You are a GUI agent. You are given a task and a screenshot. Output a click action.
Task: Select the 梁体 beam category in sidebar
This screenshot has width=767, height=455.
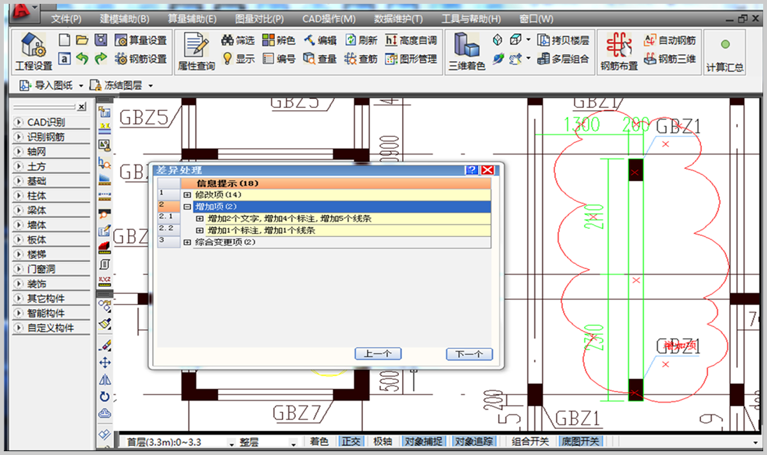point(51,210)
